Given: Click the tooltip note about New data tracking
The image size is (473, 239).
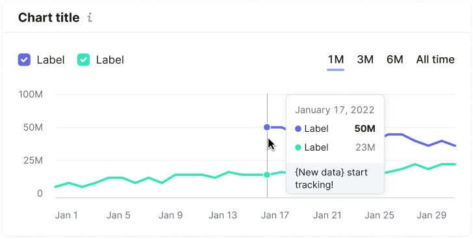Looking at the screenshot, I should pyautogui.click(x=331, y=179).
